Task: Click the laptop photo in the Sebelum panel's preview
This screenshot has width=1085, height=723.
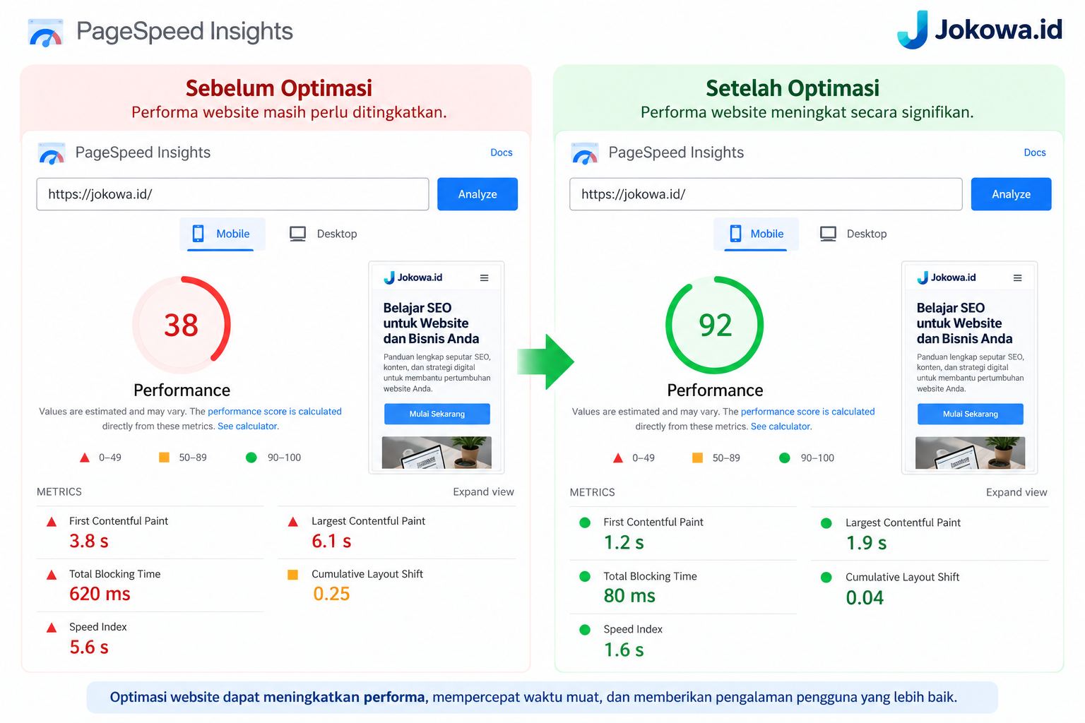Action: pyautogui.click(x=437, y=453)
